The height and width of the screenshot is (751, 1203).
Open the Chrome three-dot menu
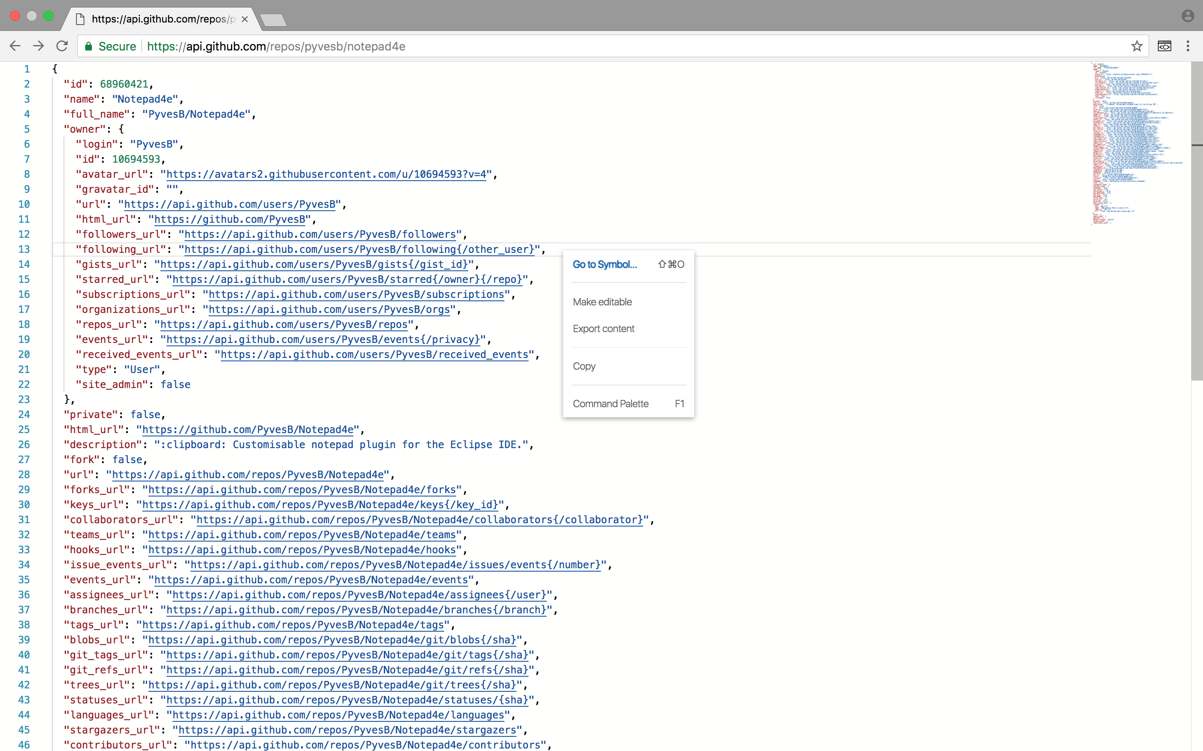1188,46
